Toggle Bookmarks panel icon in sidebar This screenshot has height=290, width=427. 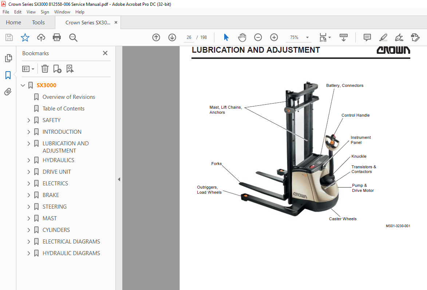point(8,75)
